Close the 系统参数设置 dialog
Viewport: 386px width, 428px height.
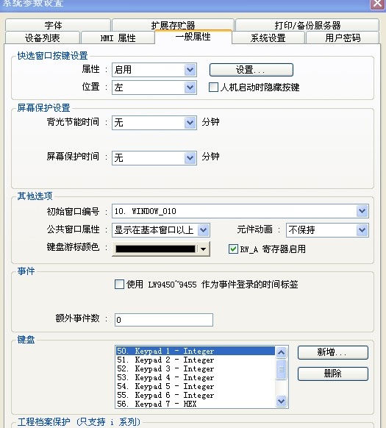(378, 4)
